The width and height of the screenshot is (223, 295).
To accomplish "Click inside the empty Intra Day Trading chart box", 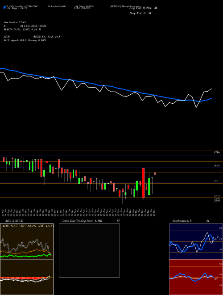I will (89, 250).
